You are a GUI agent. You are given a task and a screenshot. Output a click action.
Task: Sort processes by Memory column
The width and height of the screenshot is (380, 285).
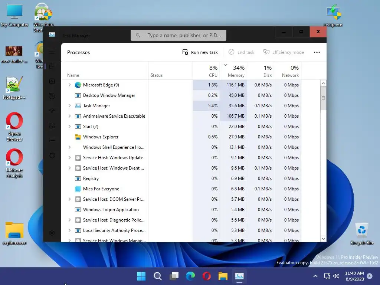click(x=234, y=71)
